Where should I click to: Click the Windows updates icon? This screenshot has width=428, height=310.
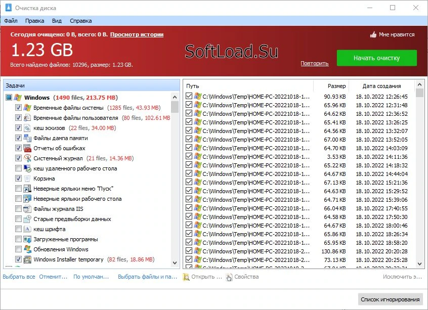[27, 249]
